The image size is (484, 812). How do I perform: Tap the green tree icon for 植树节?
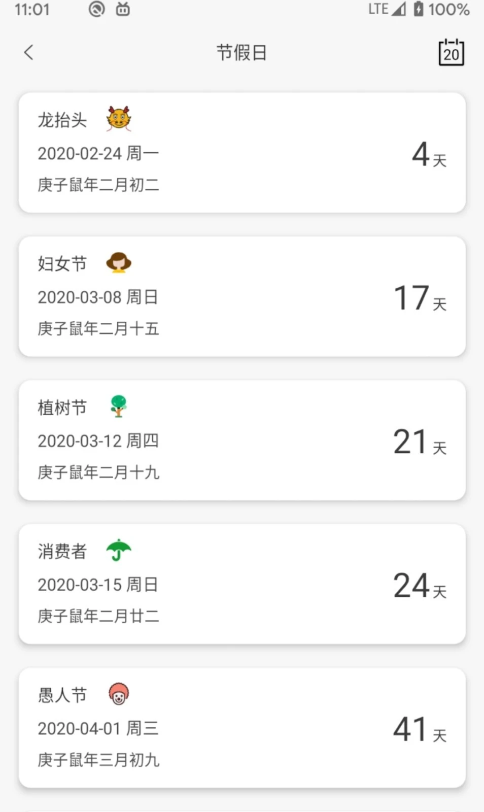point(118,407)
